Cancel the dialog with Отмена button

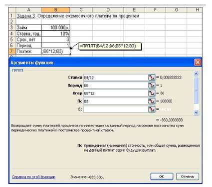click(x=187, y=176)
